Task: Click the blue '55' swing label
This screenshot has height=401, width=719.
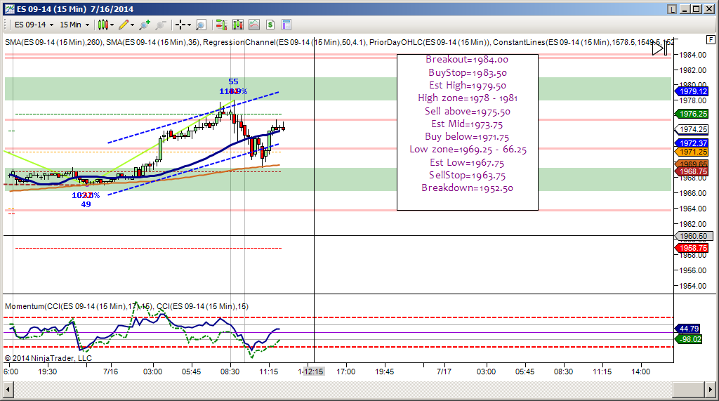Action: (x=233, y=81)
